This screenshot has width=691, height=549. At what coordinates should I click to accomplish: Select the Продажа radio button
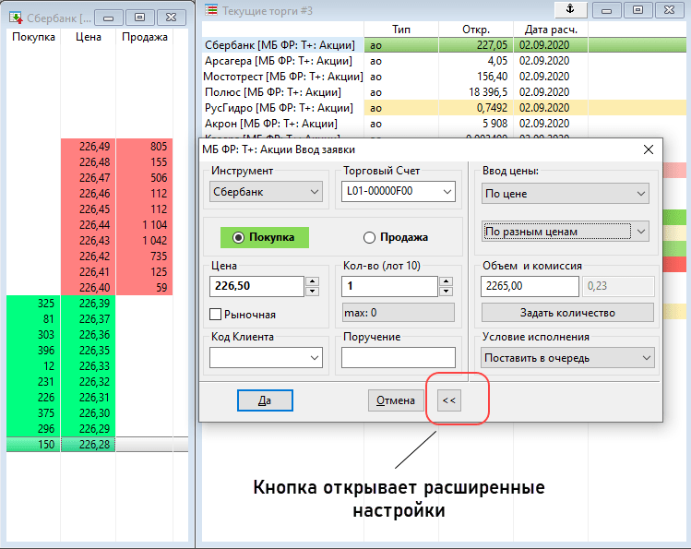tap(370, 237)
